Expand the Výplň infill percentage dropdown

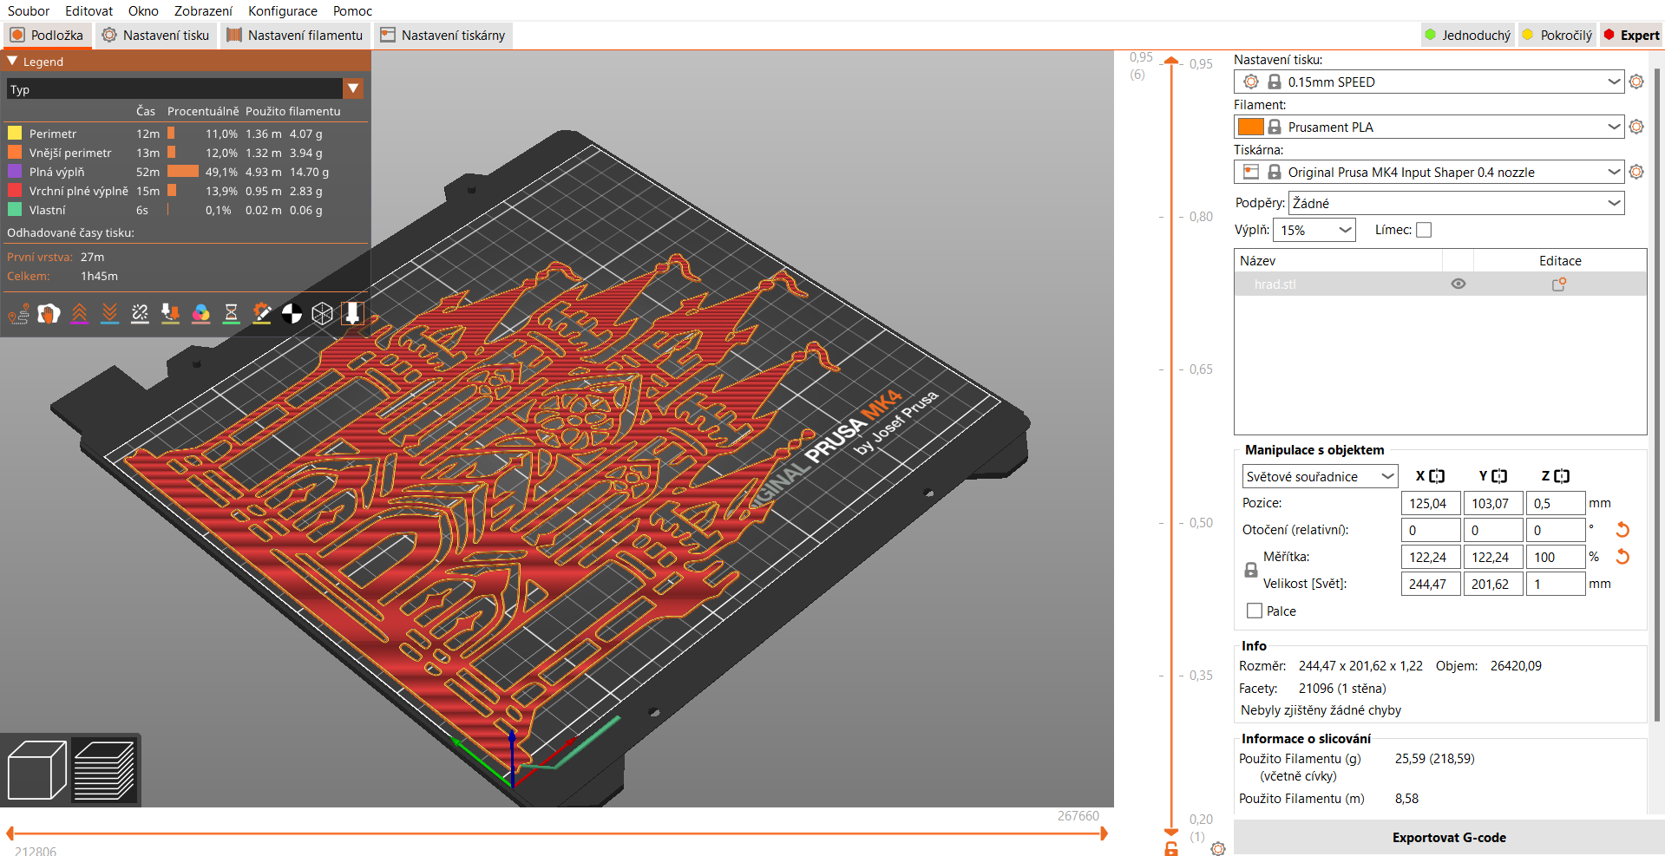1314,230
